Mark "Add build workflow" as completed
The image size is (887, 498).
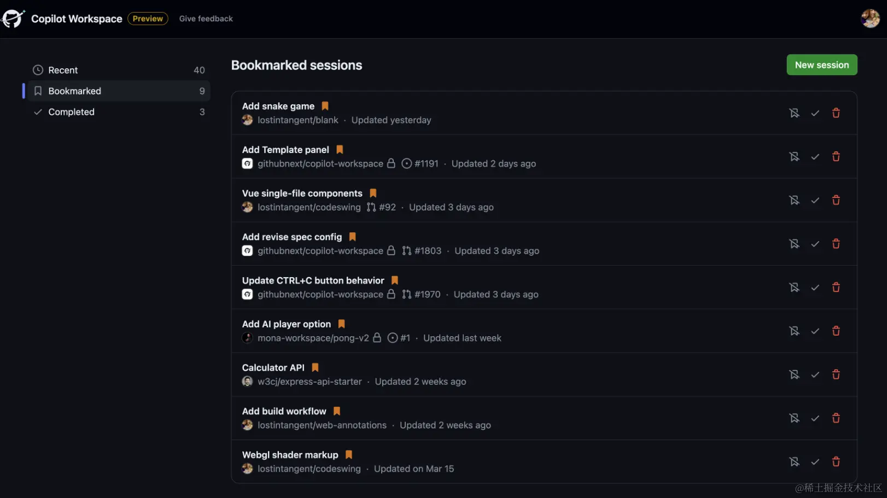(815, 418)
